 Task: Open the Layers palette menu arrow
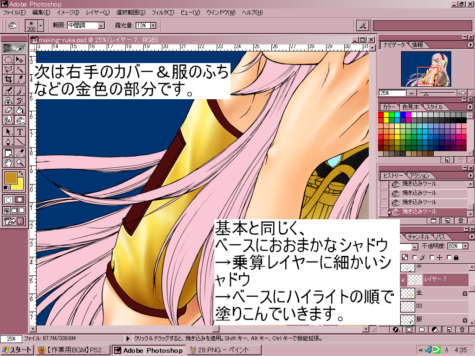[x=471, y=236]
